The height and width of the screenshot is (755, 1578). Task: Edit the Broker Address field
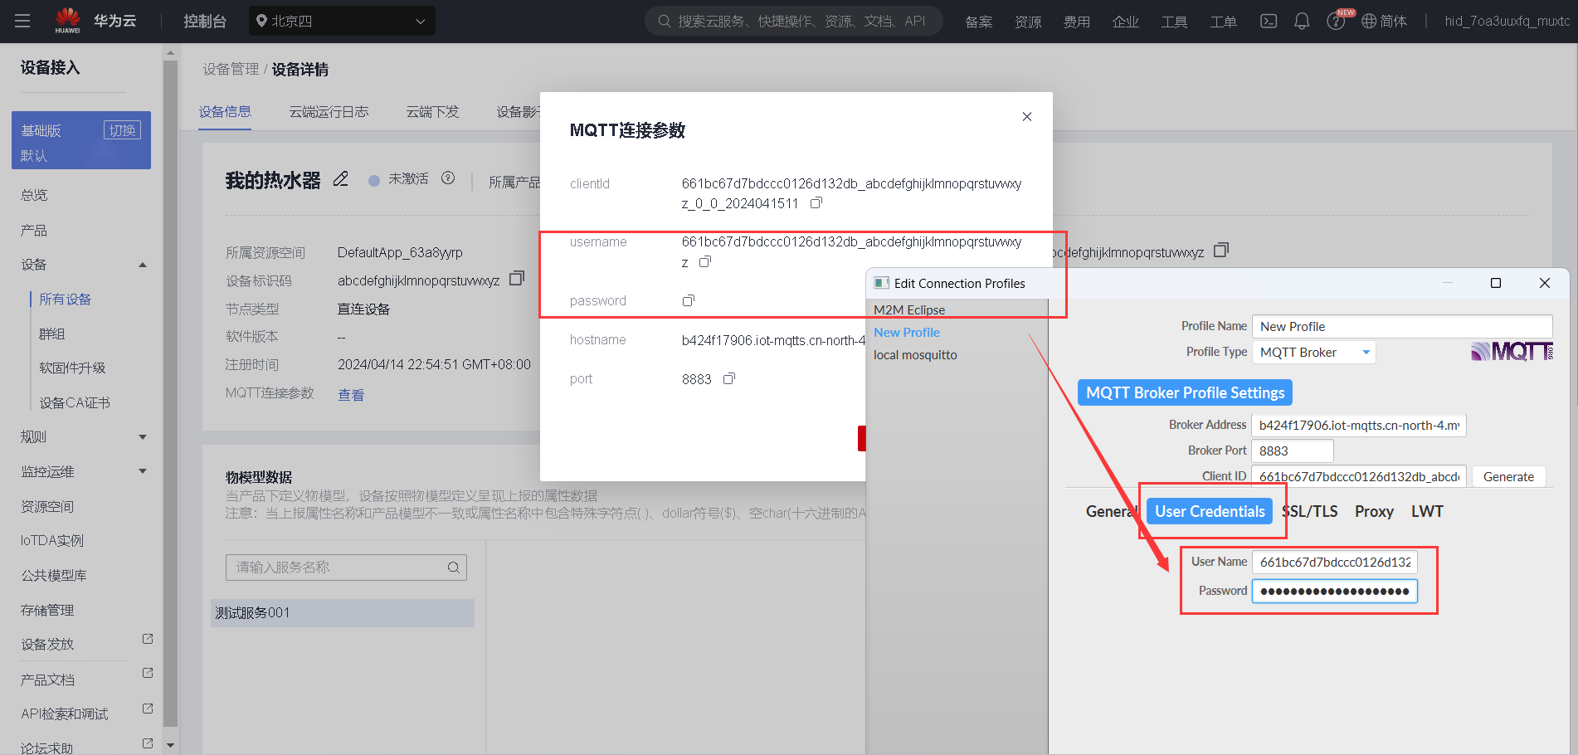[1359, 425]
